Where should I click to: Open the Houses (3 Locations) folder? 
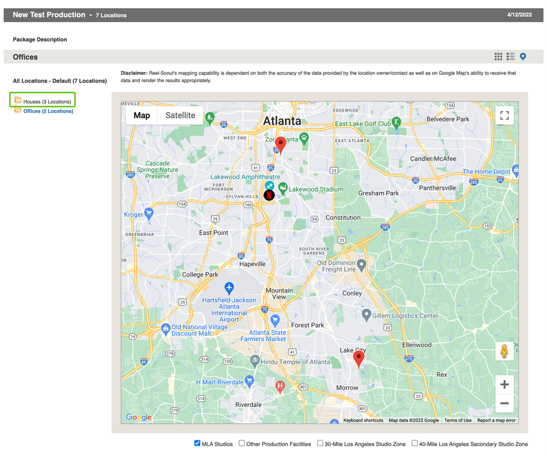(47, 101)
